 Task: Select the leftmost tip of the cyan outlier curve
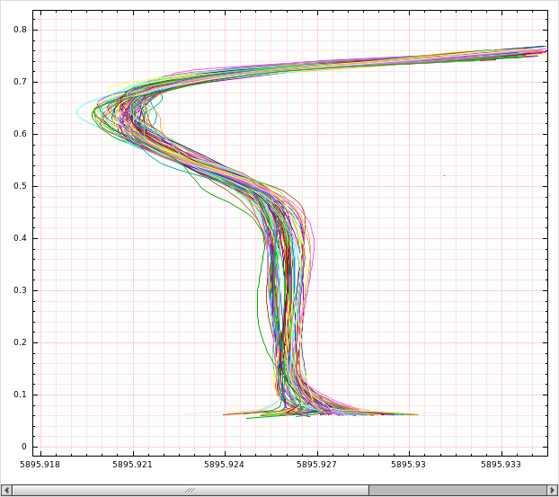tap(77, 112)
